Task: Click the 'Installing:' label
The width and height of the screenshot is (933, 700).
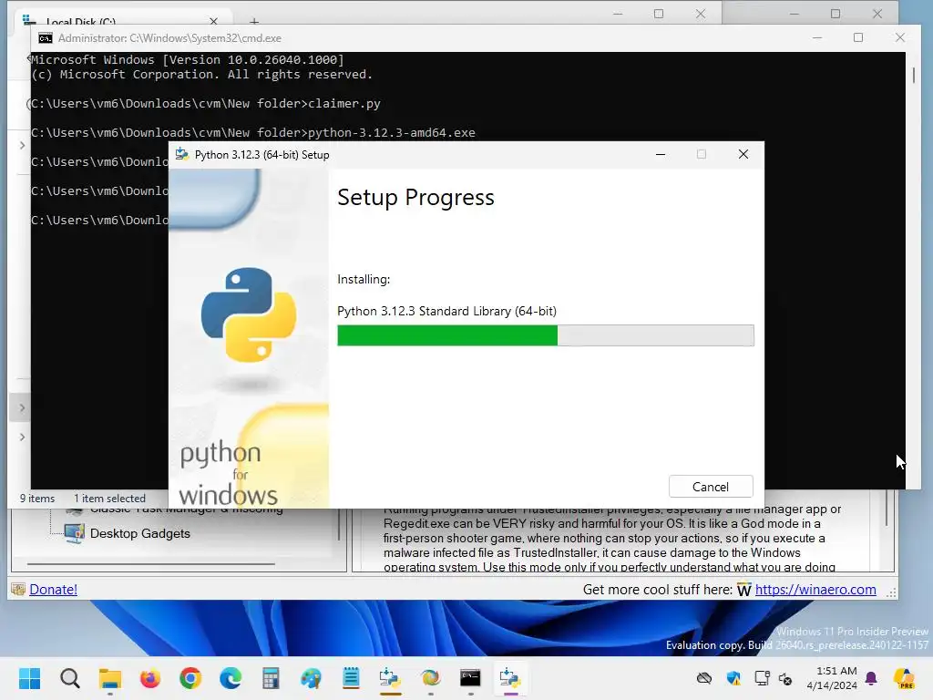Action: point(364,279)
